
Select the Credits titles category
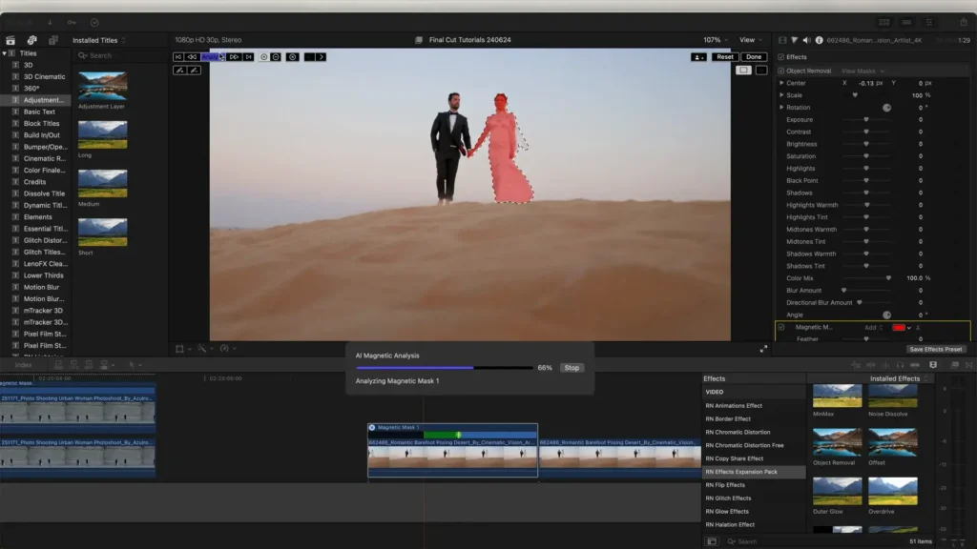[35, 182]
